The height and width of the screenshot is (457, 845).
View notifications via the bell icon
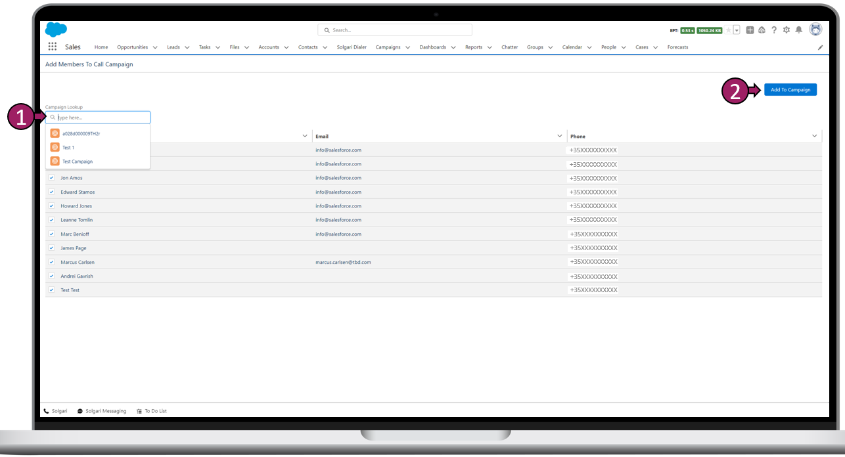click(x=799, y=30)
